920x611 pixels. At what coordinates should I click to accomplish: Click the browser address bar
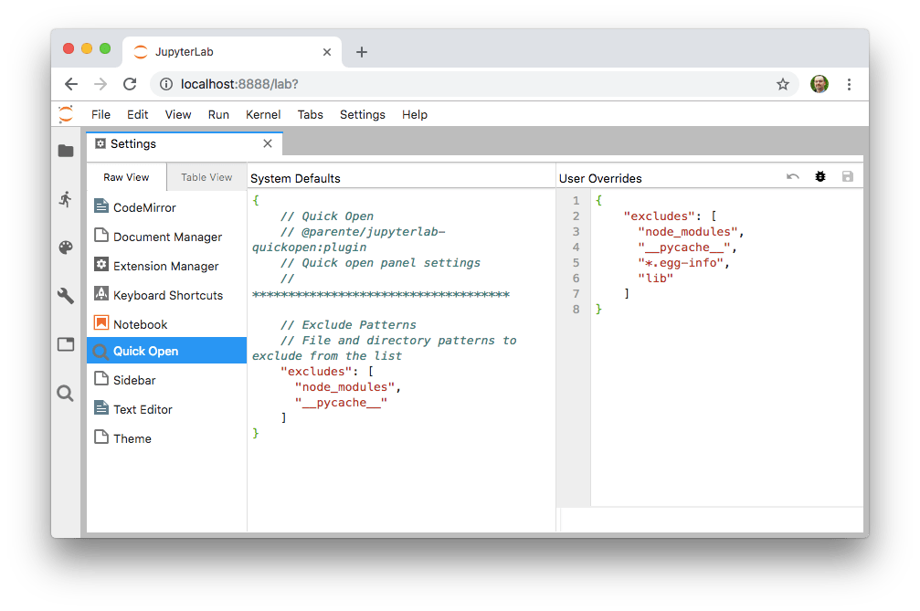pyautogui.click(x=365, y=83)
